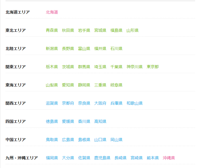Click the 大阪府 link
This screenshot has width=200, height=168.
coord(100,103)
